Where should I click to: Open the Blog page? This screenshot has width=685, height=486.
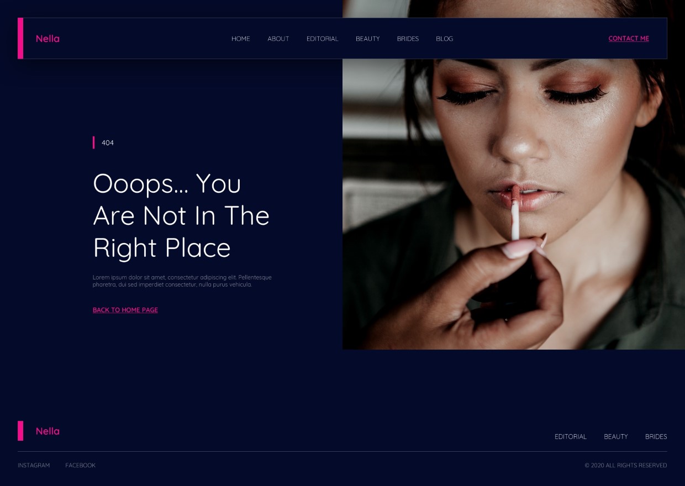tap(445, 39)
